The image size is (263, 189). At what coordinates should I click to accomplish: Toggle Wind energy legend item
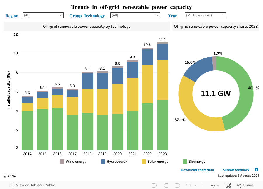coord(73,162)
